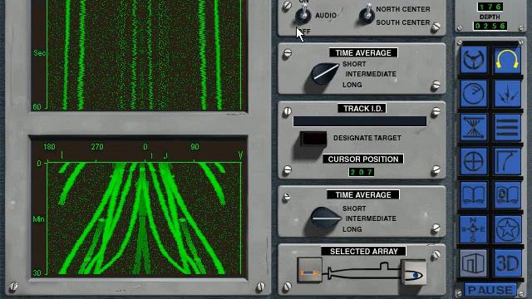This screenshot has height=299, width=532.
Task: Open the helm station steering wheel icon
Action: (474, 60)
